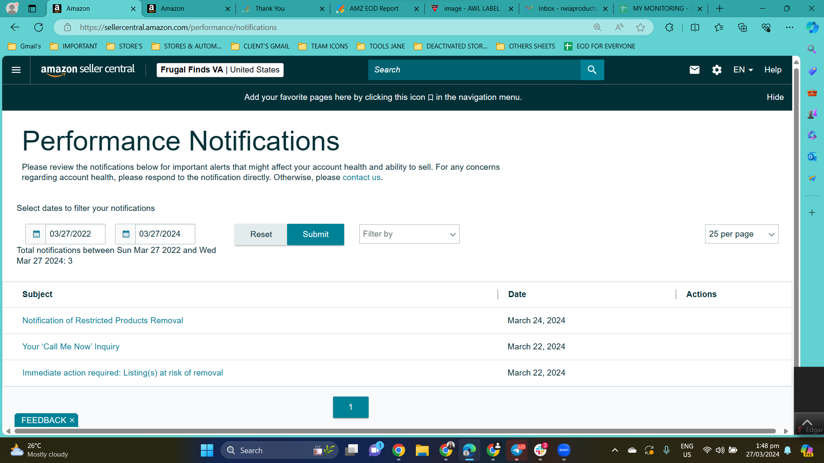Go back with the browser back arrow

pyautogui.click(x=15, y=27)
